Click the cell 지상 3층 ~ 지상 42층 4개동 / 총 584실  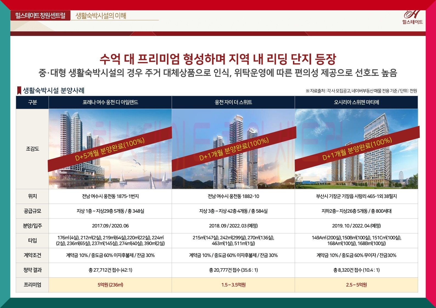coord(233,211)
